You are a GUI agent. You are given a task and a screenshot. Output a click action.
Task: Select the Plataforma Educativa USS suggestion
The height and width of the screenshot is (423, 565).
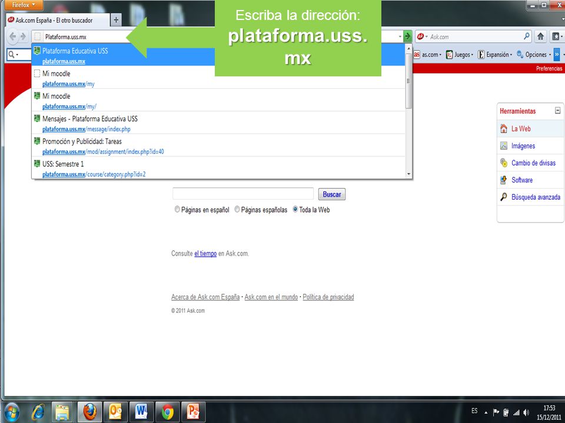point(218,55)
